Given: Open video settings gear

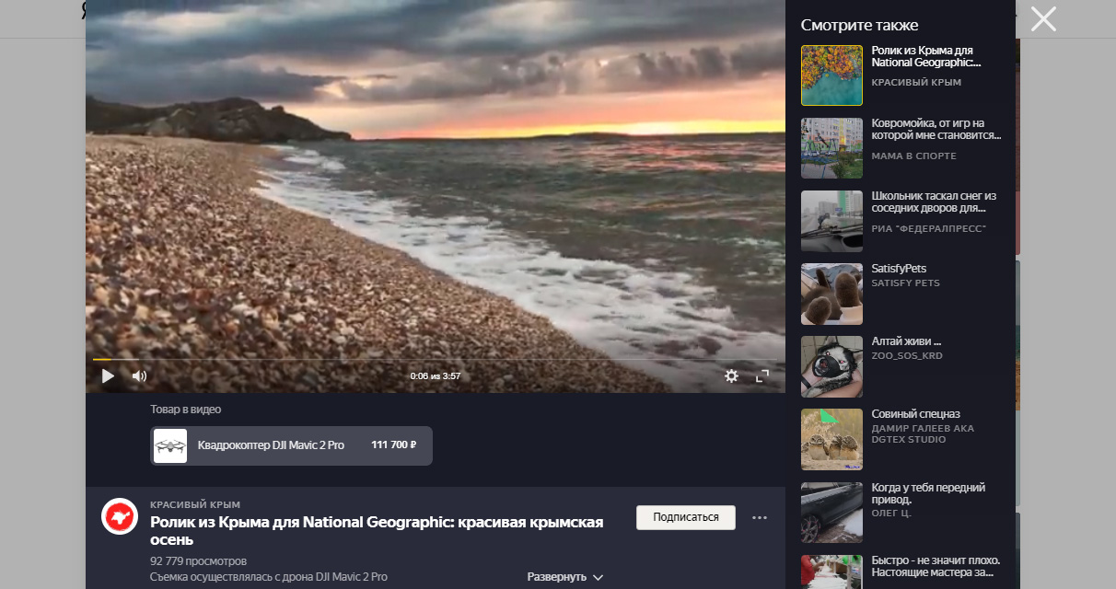Looking at the screenshot, I should tap(731, 375).
